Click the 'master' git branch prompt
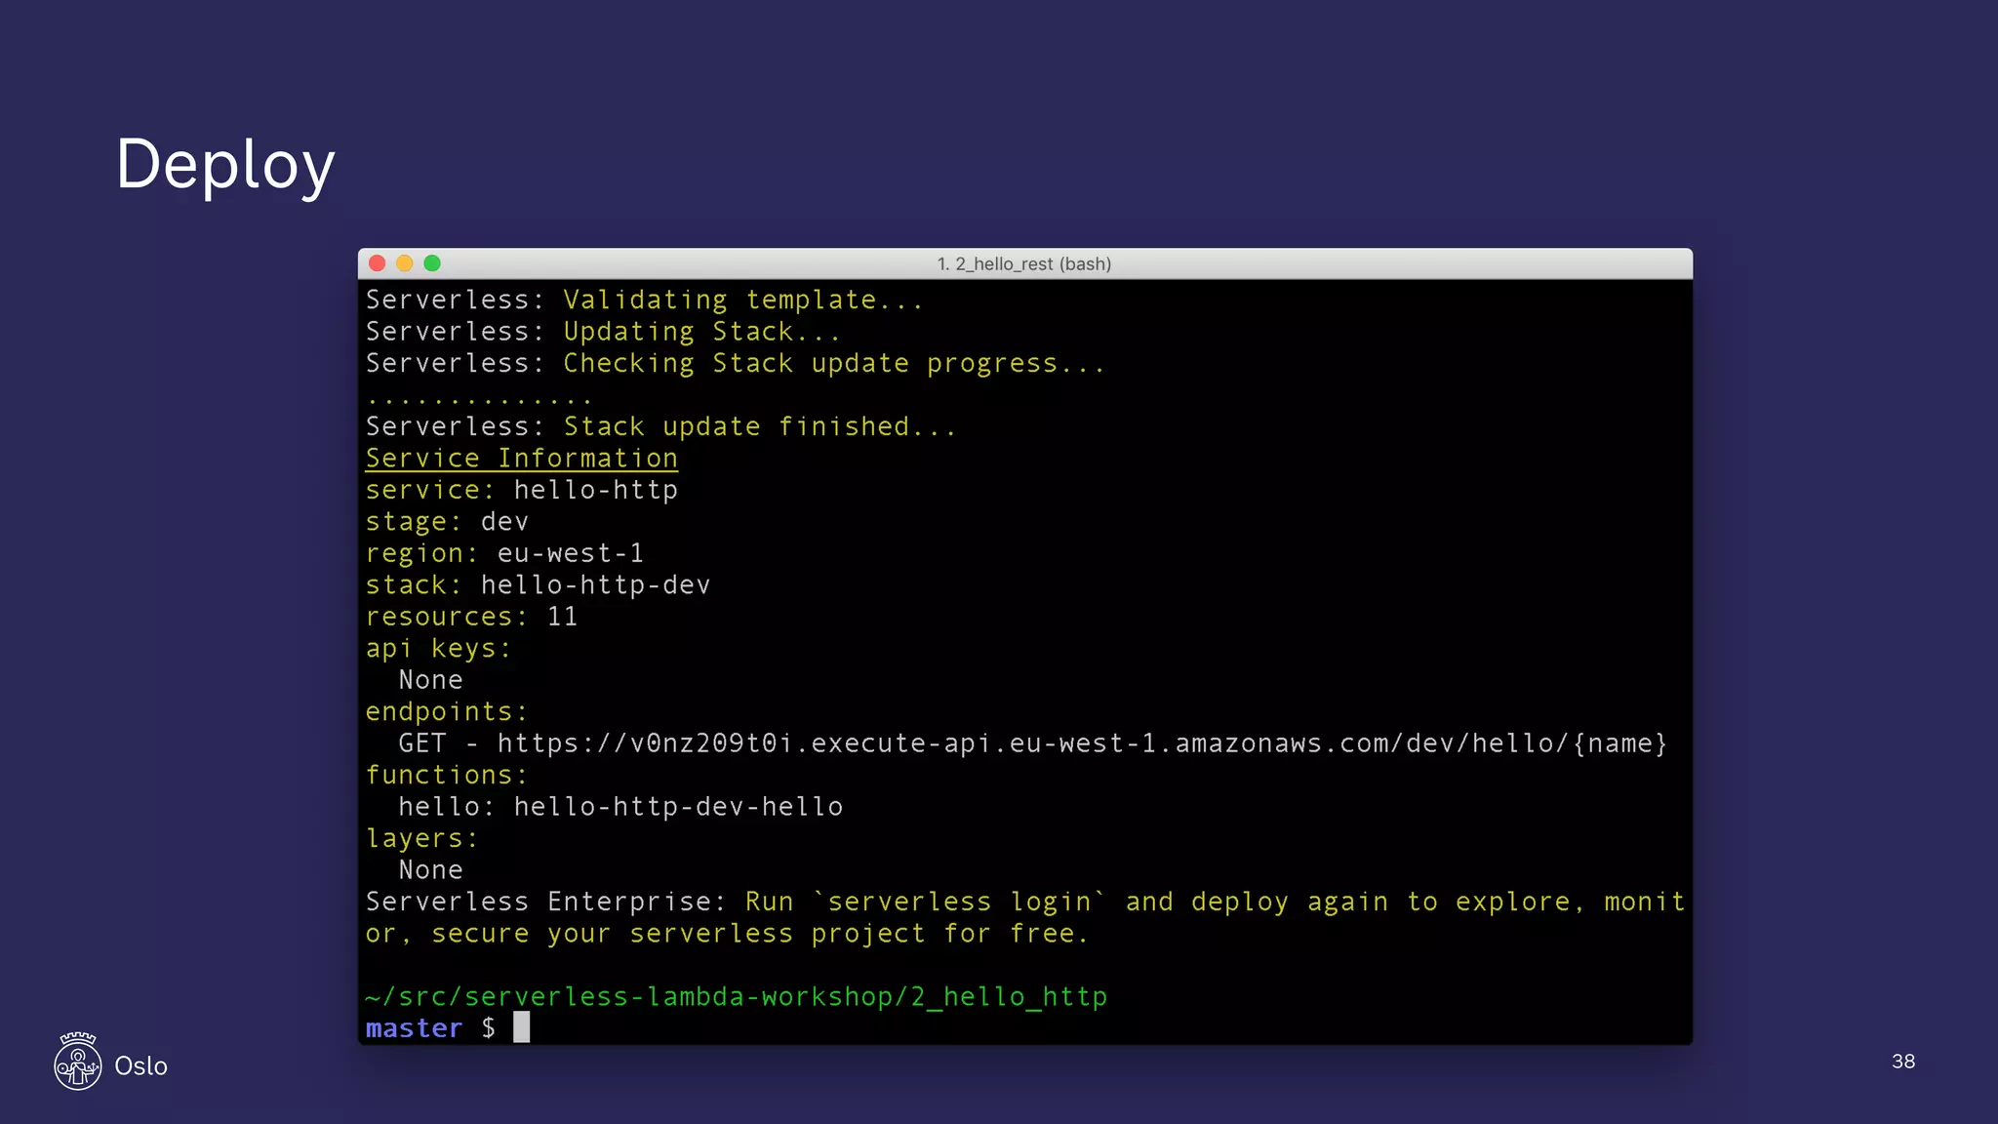The image size is (1998, 1124). coord(414,1028)
